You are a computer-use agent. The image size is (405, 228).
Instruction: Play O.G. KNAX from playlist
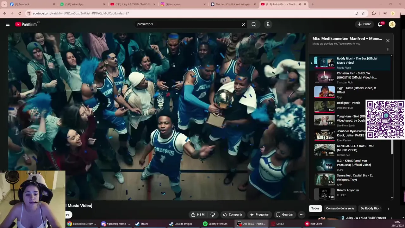point(350,166)
